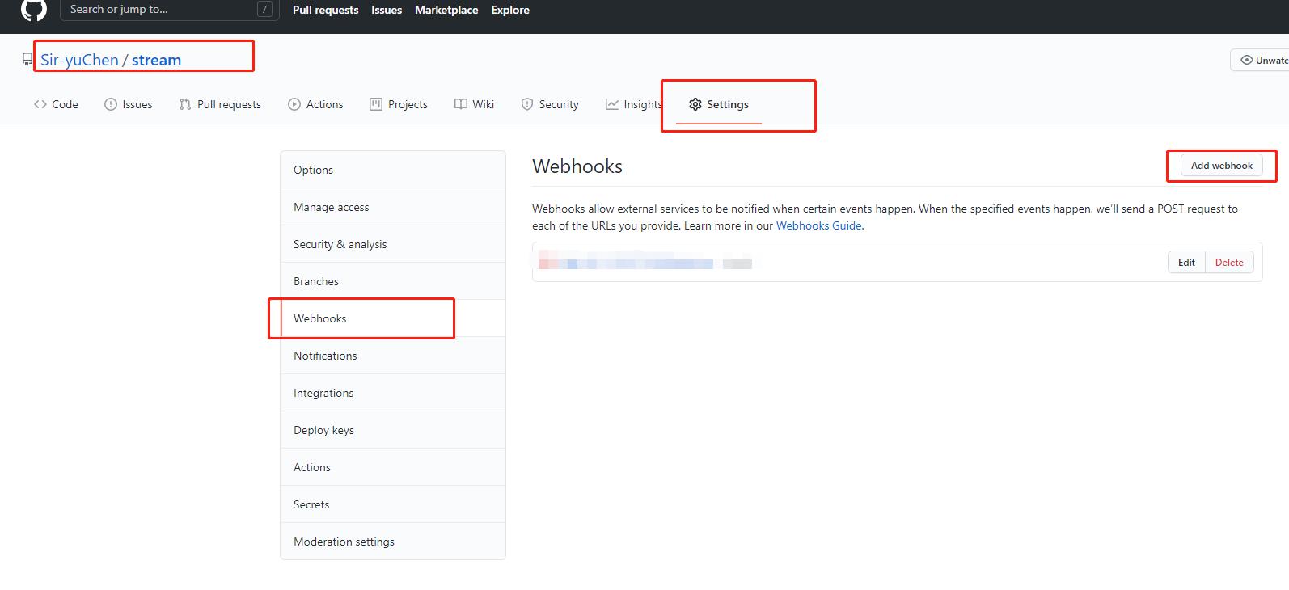Open Issues in top navigation bar
The width and height of the screenshot is (1289, 590).
point(387,10)
